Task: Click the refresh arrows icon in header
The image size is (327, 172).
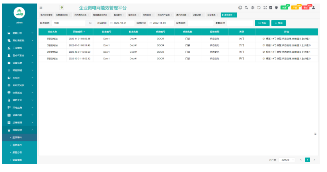Action: (x=259, y=8)
